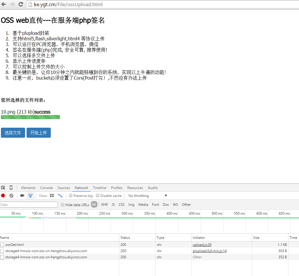Toggle the network filter funnel icon

click(30, 195)
